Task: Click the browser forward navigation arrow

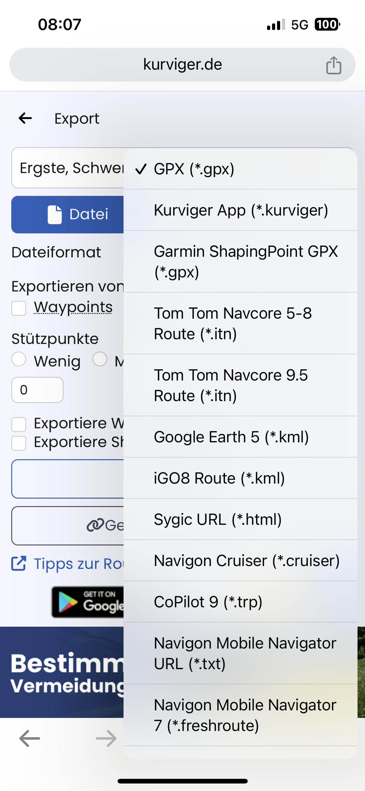Action: point(106,739)
